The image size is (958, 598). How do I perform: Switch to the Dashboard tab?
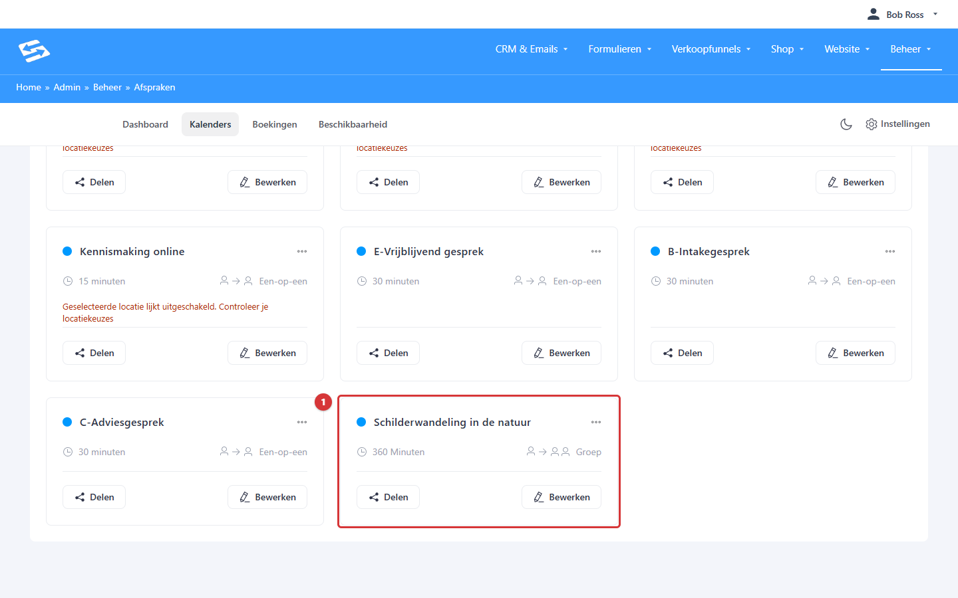tap(145, 124)
